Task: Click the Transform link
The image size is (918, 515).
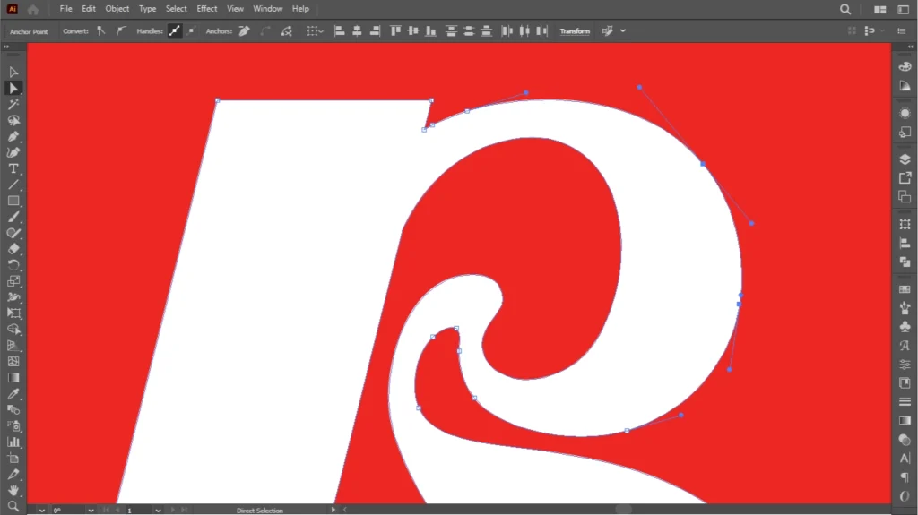Action: [x=575, y=30]
